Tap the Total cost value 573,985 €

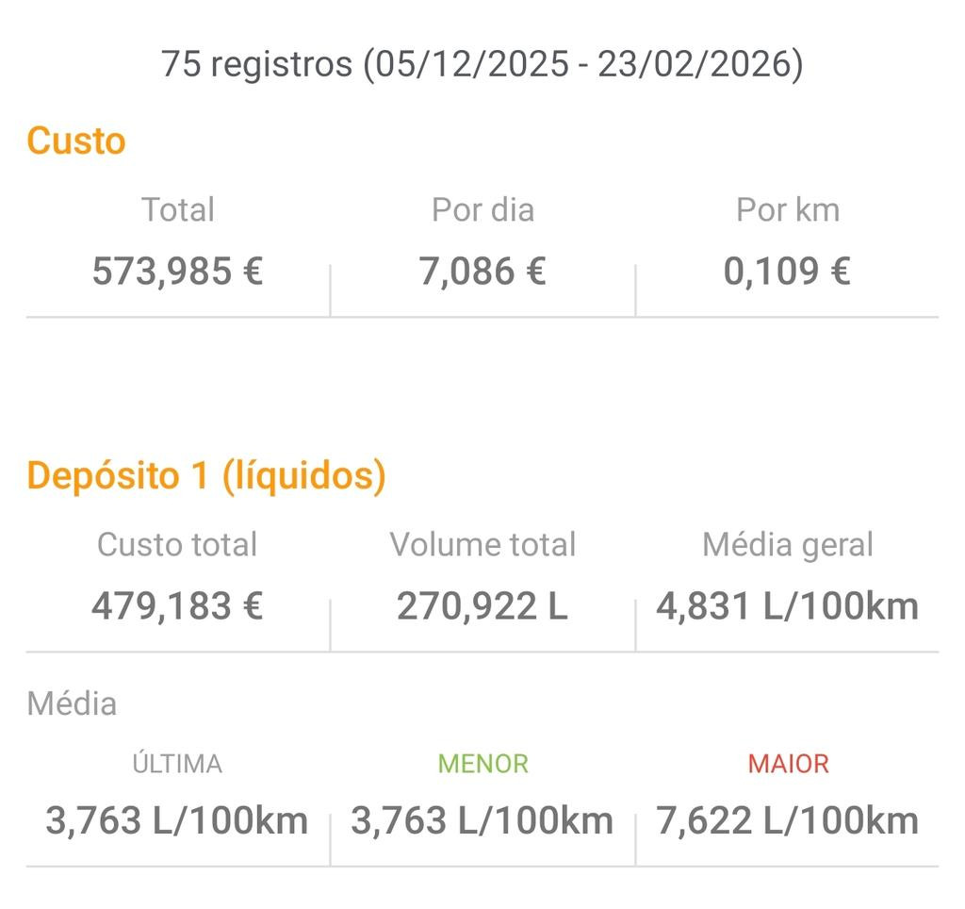pos(177,271)
